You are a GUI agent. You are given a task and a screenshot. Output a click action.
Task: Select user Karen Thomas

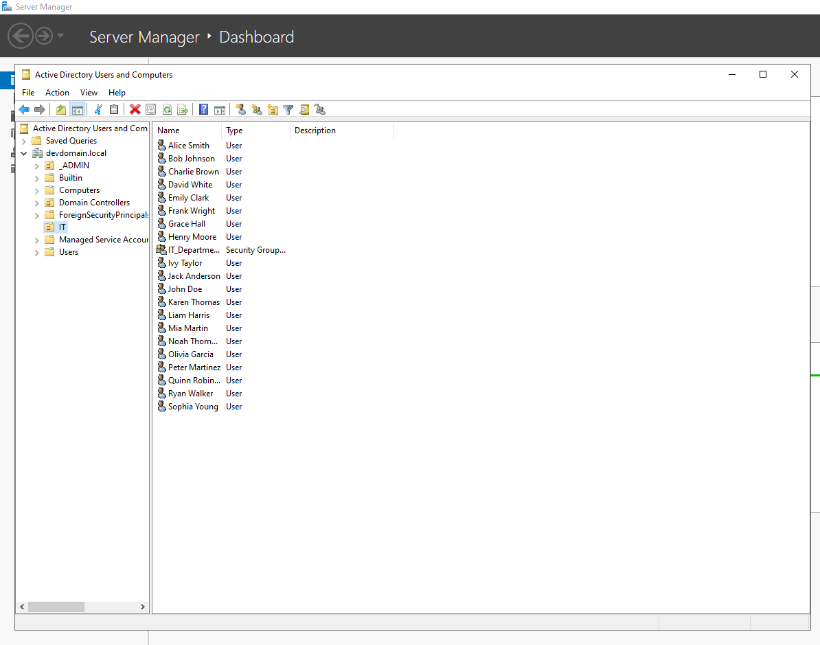[194, 302]
